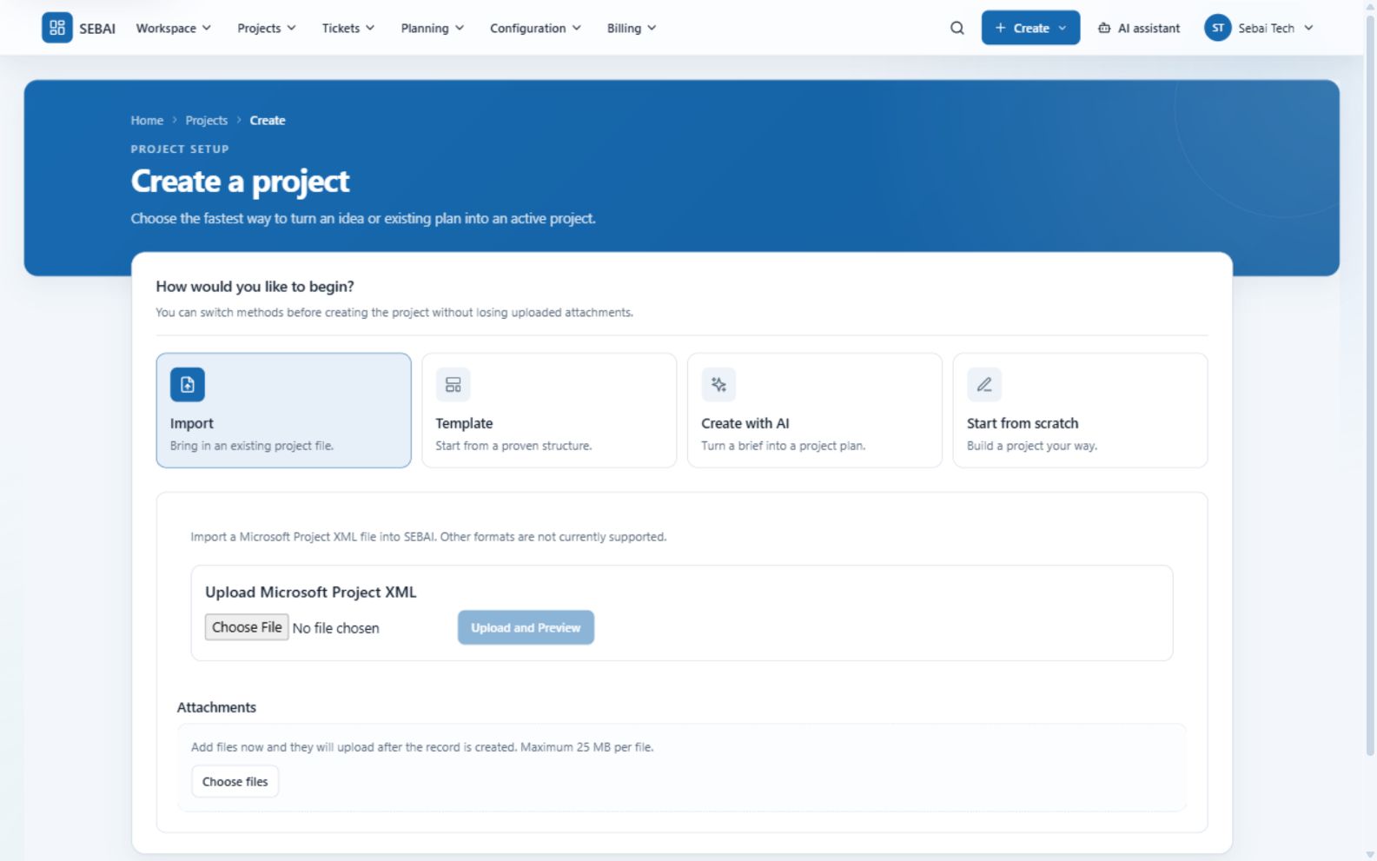
Task: Click 'No file chosen' text
Action: (335, 628)
